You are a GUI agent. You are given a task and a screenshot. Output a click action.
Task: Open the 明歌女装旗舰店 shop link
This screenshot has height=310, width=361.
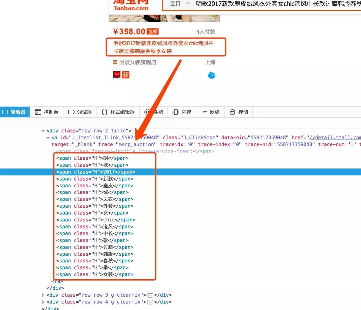(138, 62)
